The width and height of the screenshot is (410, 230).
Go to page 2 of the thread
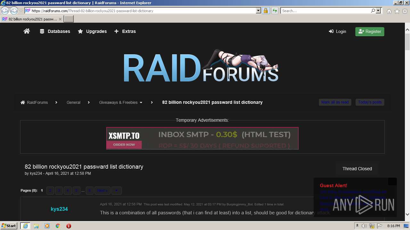(50, 190)
